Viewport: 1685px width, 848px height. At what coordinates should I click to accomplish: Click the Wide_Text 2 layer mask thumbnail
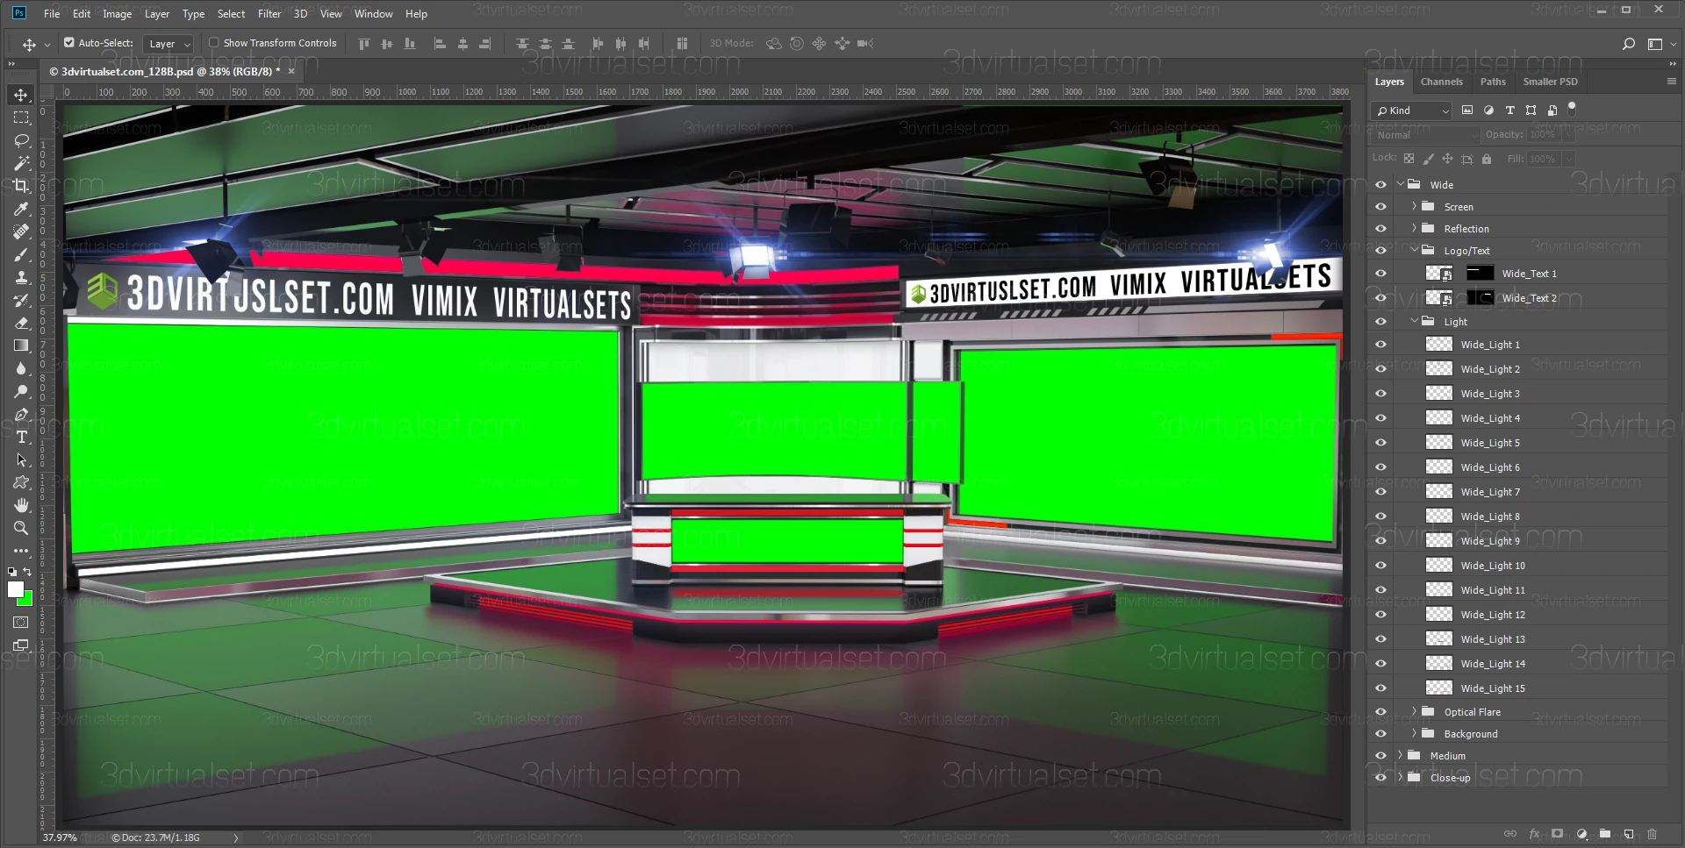click(x=1481, y=298)
